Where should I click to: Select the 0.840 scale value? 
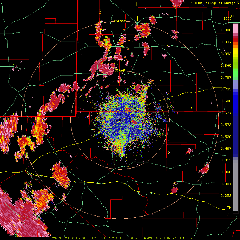[x=226, y=66]
